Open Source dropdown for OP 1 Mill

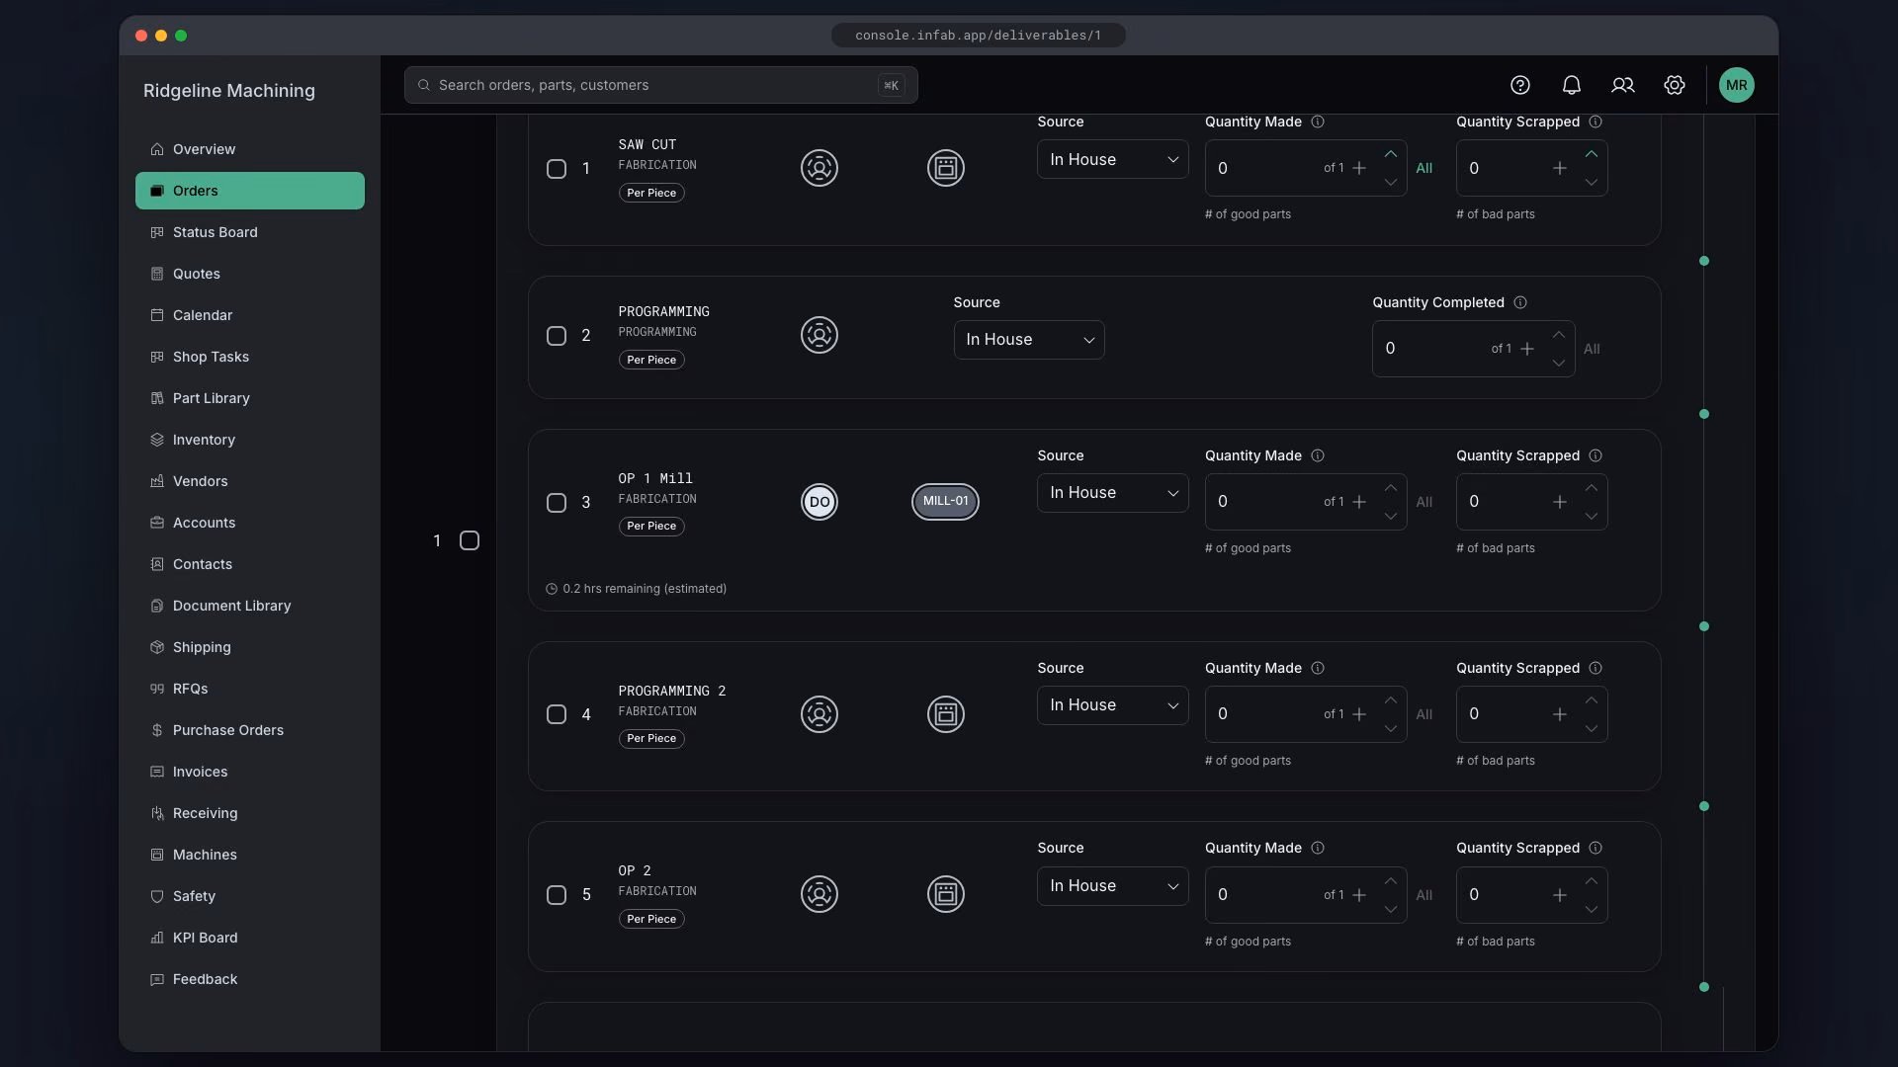point(1113,493)
